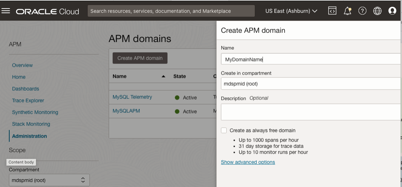Open the hamburger navigation menu

[6, 11]
